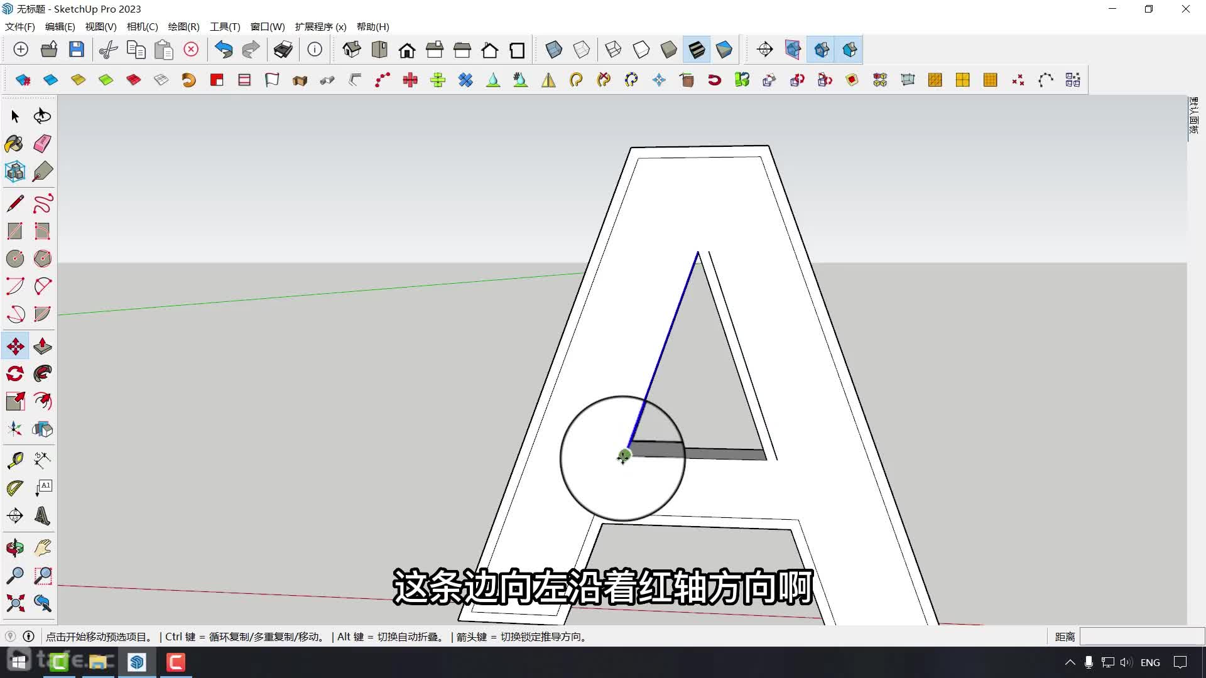Select the Push/Pull tool
Screen dimensions: 1206x678
43,346
